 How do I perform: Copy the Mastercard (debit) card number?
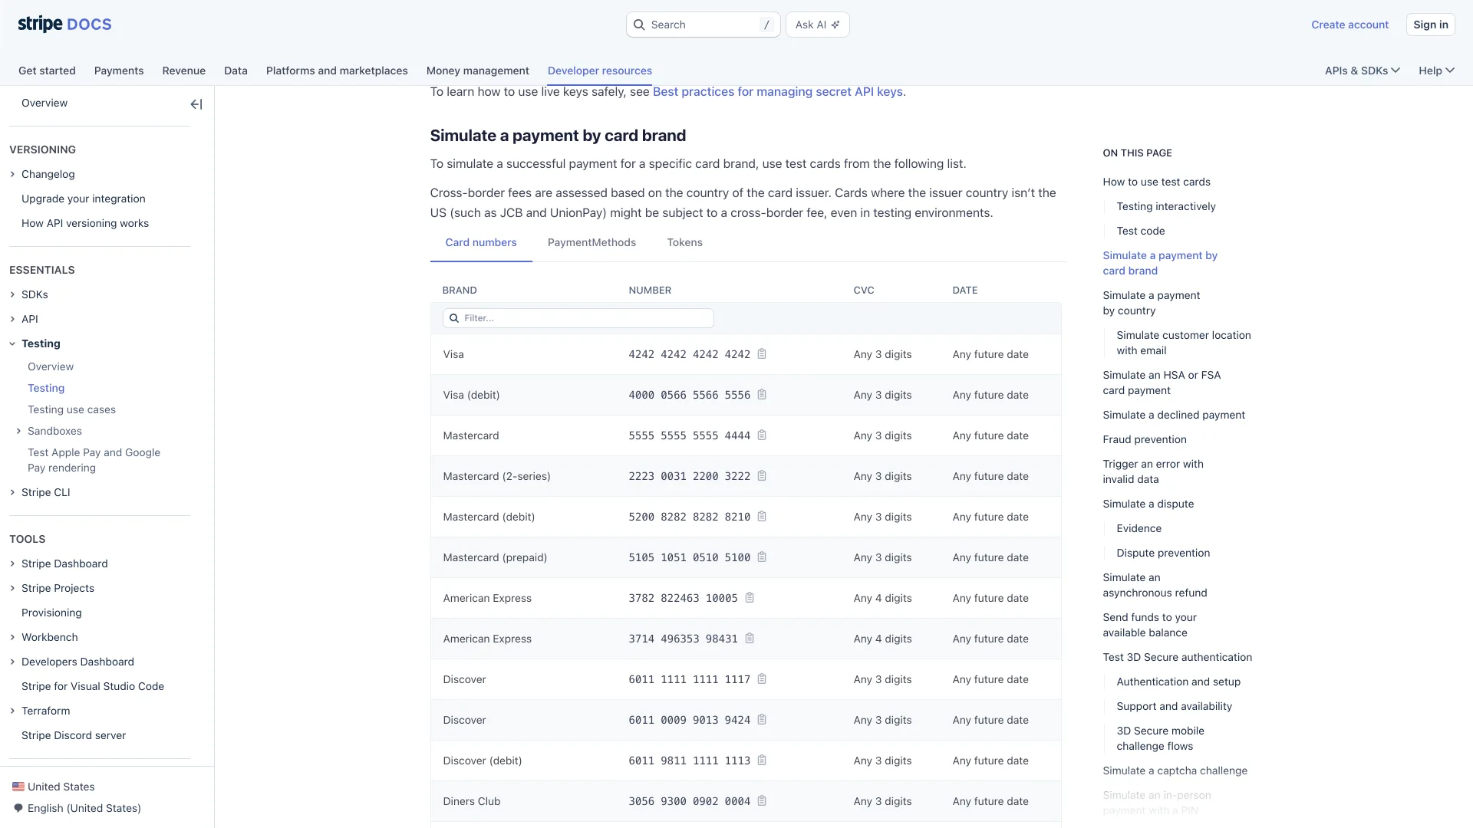click(762, 517)
